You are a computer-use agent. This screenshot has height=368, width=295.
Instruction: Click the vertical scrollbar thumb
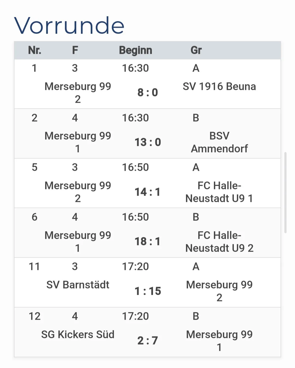pos(285,192)
